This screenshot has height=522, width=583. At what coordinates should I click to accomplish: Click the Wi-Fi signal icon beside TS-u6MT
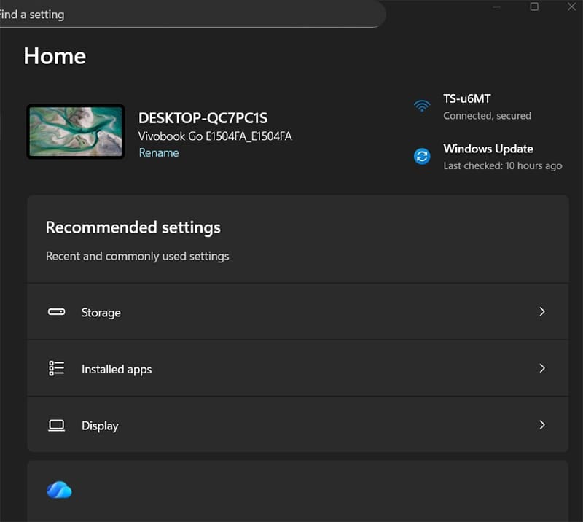tap(422, 105)
